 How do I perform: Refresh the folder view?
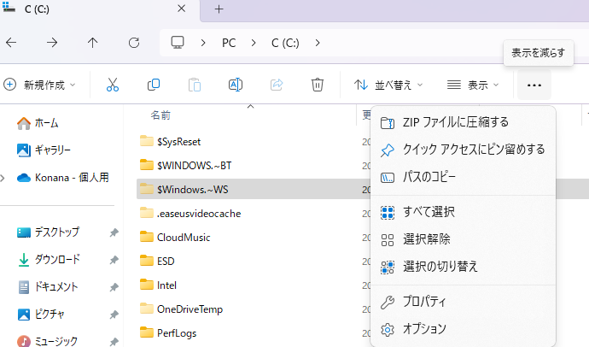pos(134,43)
